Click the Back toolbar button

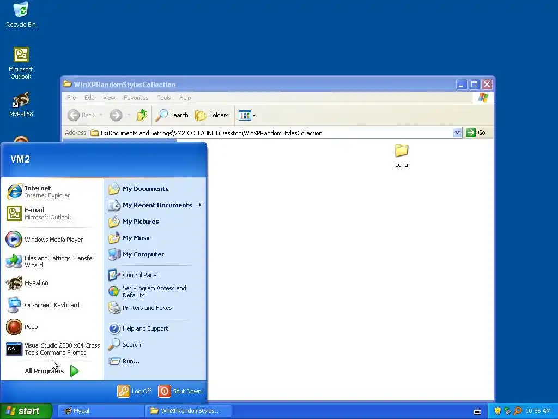point(81,115)
